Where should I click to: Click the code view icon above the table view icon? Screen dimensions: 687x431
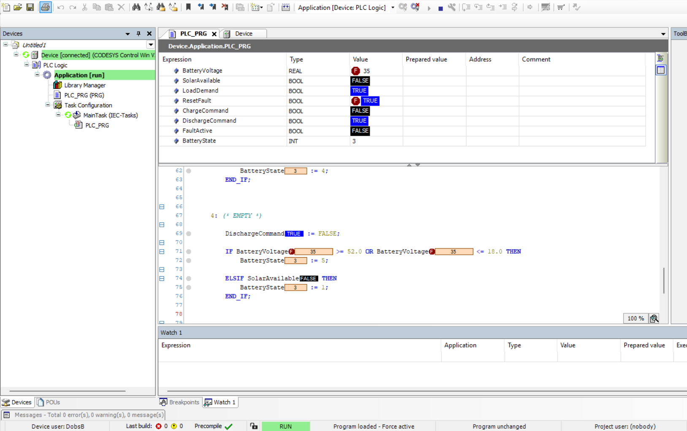point(660,58)
